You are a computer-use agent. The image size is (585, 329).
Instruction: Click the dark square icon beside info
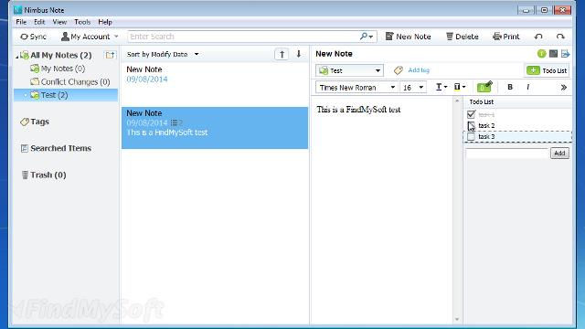(x=554, y=54)
